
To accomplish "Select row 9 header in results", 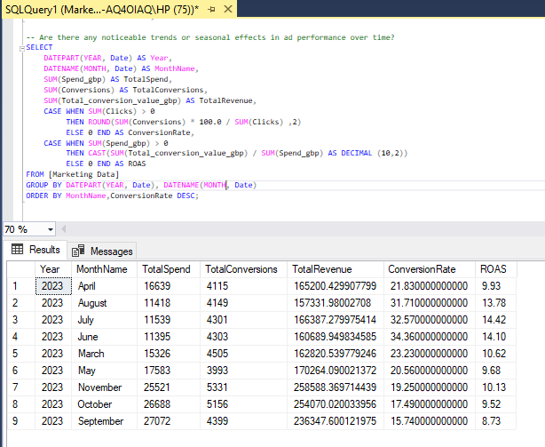I will point(20,421).
